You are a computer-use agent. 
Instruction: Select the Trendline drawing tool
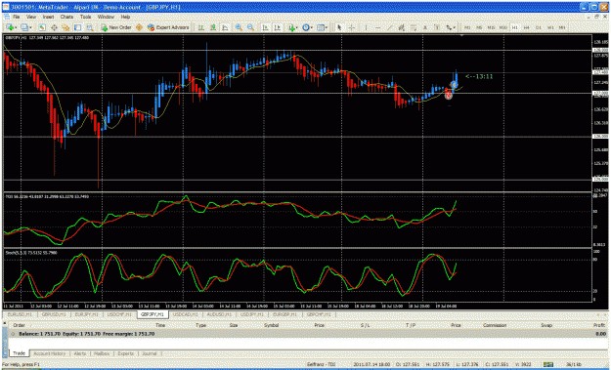click(x=390, y=27)
